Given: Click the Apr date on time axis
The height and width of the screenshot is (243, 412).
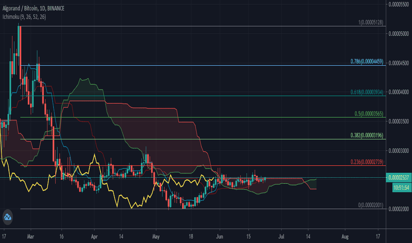Looking at the screenshot, I should 94,236.
